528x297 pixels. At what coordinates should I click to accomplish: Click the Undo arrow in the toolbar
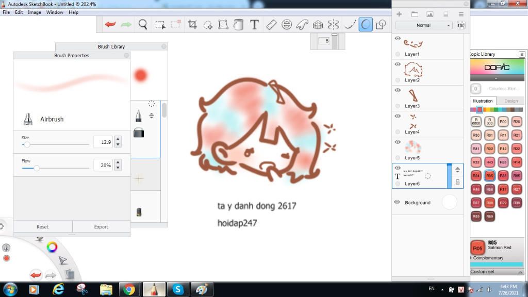point(110,24)
